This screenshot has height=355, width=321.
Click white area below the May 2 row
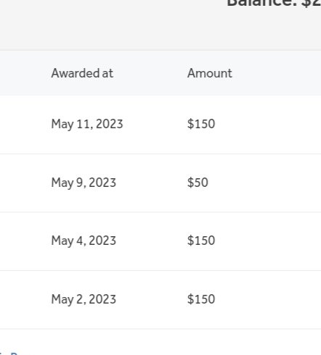pos(160,341)
